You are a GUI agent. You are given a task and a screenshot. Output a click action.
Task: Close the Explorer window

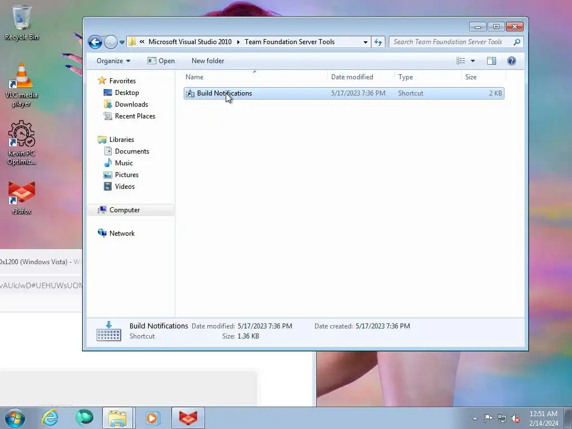pos(514,27)
